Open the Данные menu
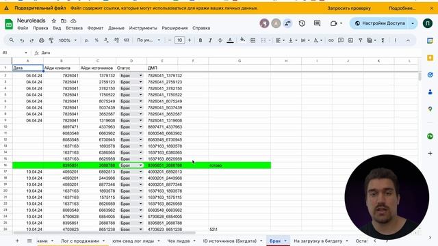Viewport: 438px width, 246px height. [116, 28]
